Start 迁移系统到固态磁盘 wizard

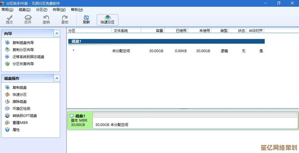28,57
